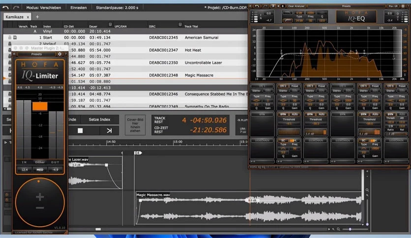Enable SIDECHAIN on EQ band 3
This screenshot has height=238, width=411.
point(316,141)
